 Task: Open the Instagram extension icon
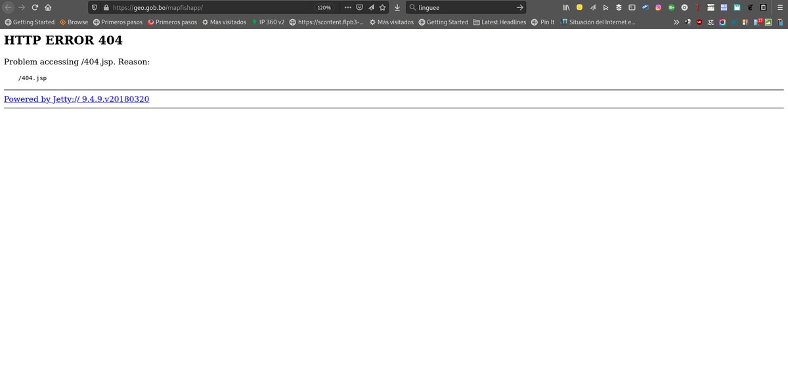658,7
